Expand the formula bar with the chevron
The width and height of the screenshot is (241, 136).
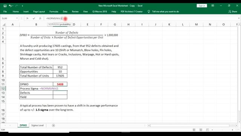point(239,19)
